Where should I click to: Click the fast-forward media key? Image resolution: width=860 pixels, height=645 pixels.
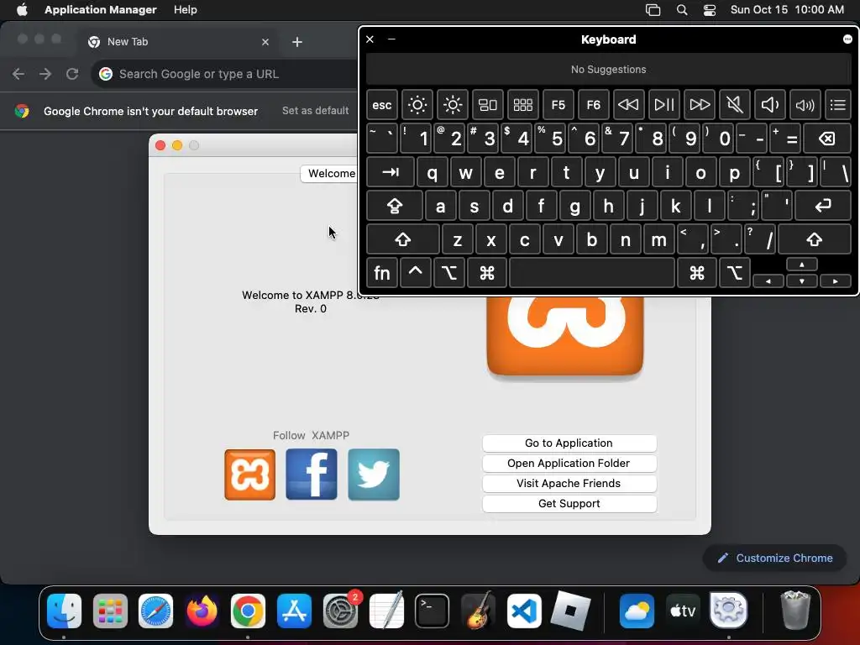(x=700, y=105)
